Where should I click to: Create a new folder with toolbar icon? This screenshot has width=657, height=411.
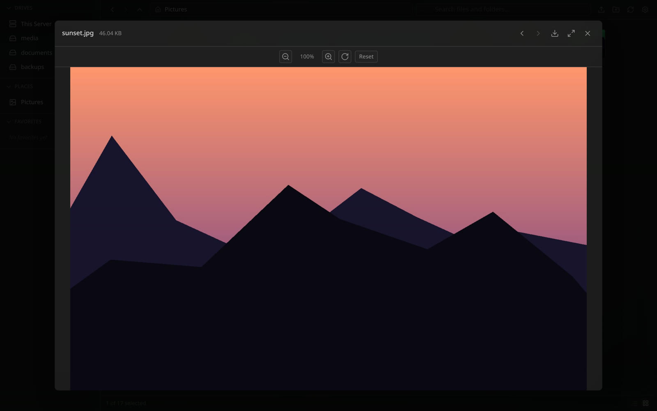[616, 9]
